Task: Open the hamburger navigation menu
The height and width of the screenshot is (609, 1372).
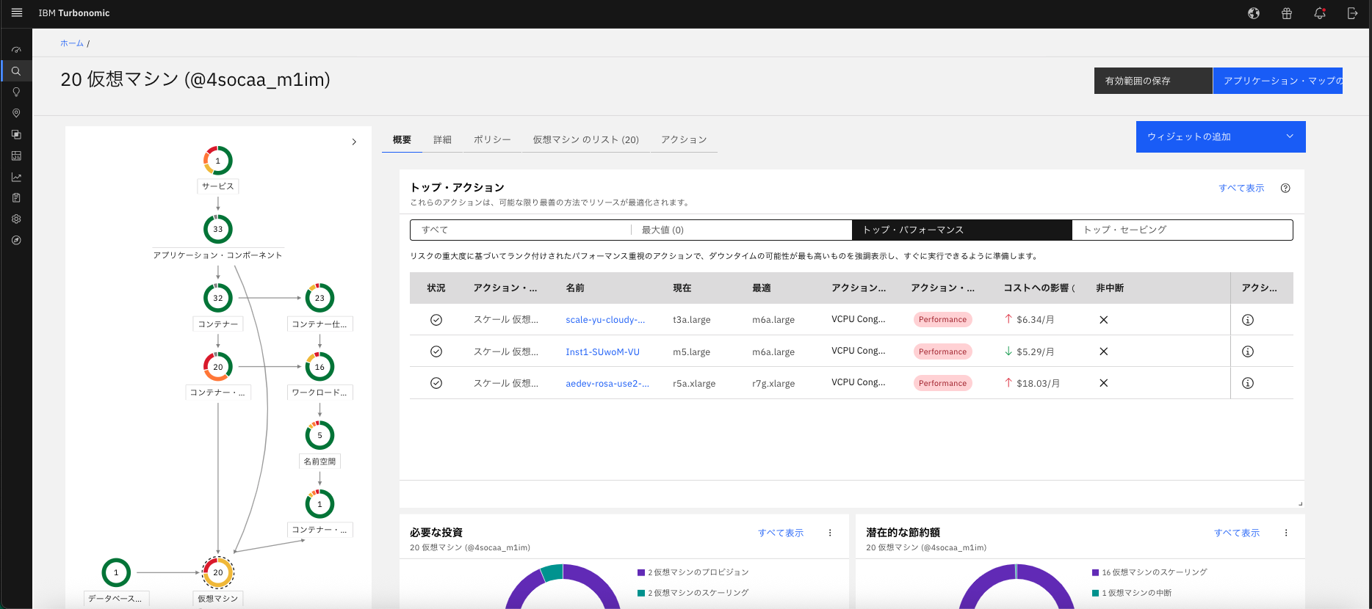Action: pos(16,12)
